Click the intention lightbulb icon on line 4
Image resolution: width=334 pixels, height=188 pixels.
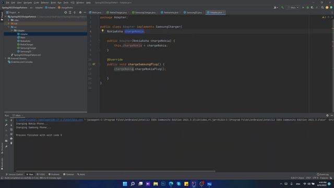103,31
